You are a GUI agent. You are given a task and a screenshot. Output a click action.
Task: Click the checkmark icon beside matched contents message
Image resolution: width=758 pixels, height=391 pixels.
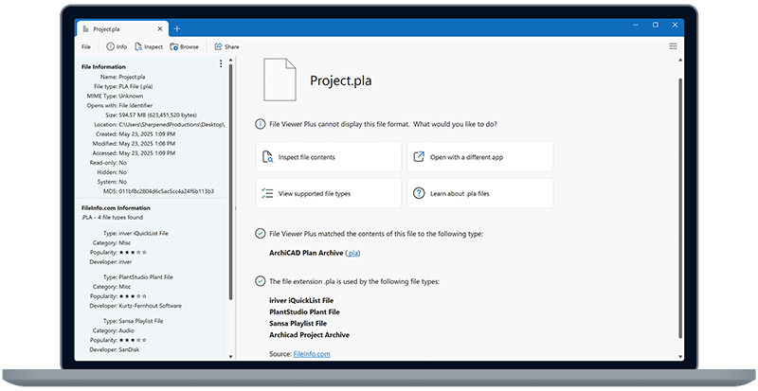pyautogui.click(x=260, y=234)
